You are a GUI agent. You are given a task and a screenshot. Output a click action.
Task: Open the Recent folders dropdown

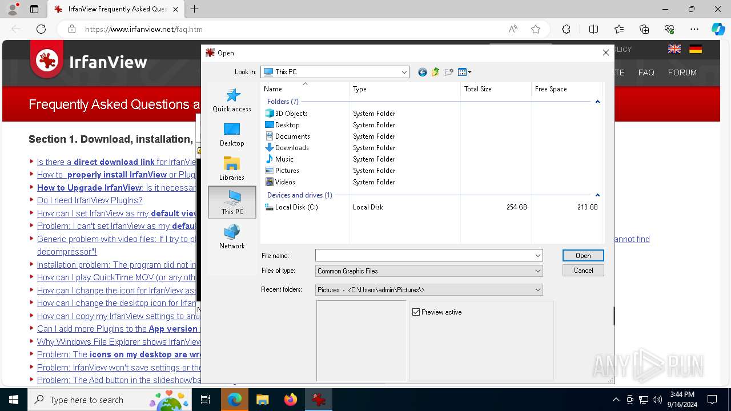[x=429, y=290]
